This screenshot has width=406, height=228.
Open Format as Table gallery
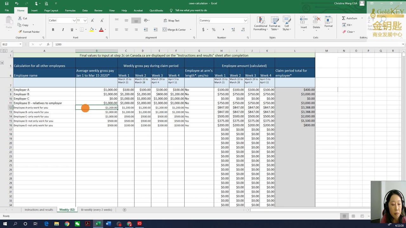(274, 24)
